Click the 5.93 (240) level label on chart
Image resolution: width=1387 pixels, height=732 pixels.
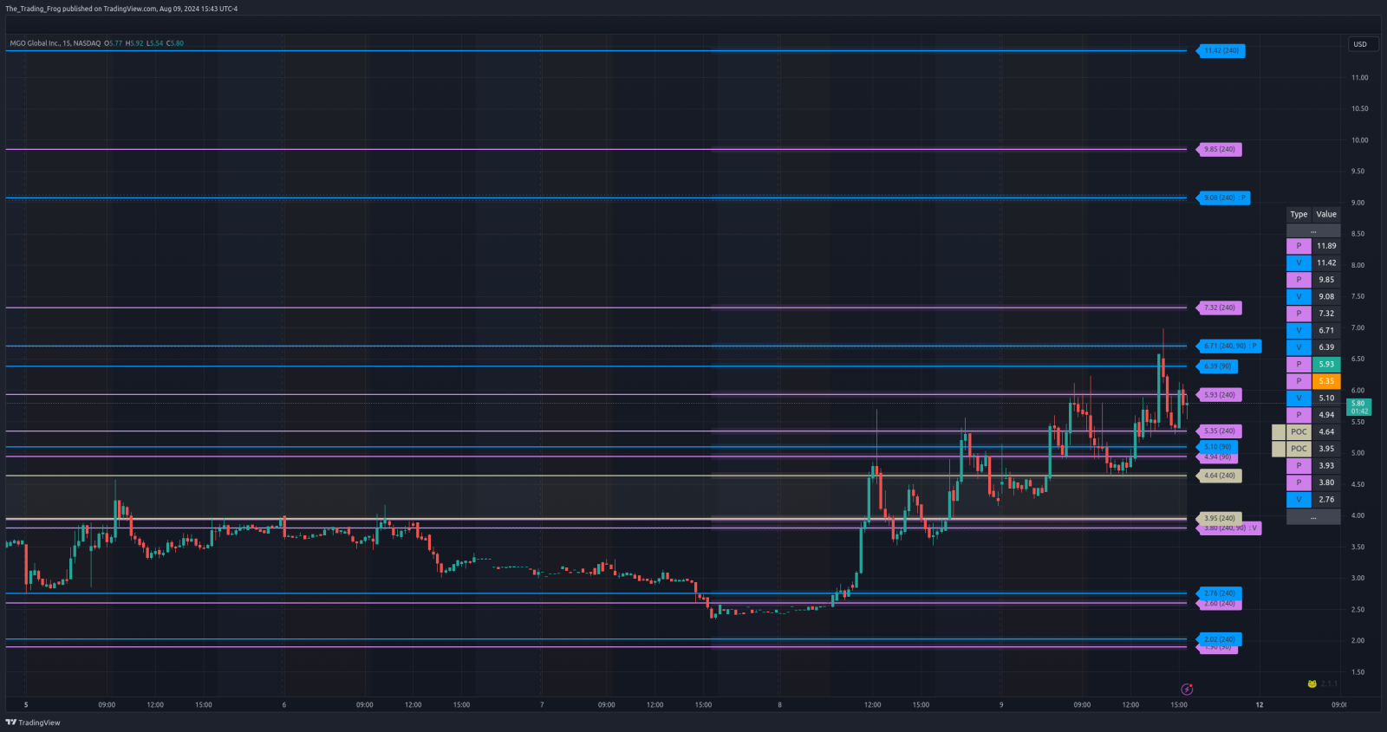click(x=1219, y=395)
